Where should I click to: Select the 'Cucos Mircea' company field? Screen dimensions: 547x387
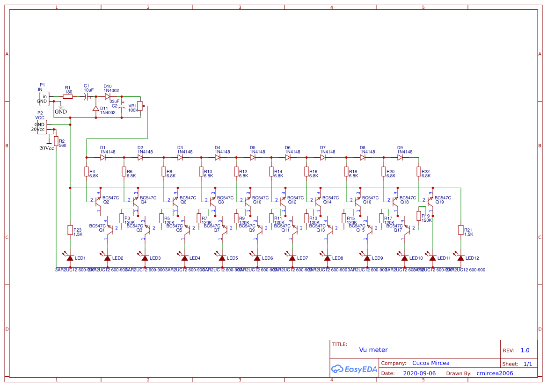tap(430, 363)
